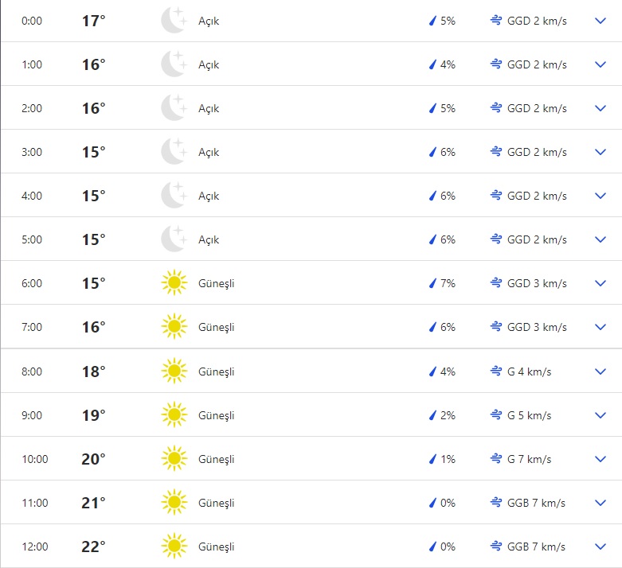The height and width of the screenshot is (568, 622).
Task: Click the Güneşli label at 9:00
Action: [x=217, y=415]
